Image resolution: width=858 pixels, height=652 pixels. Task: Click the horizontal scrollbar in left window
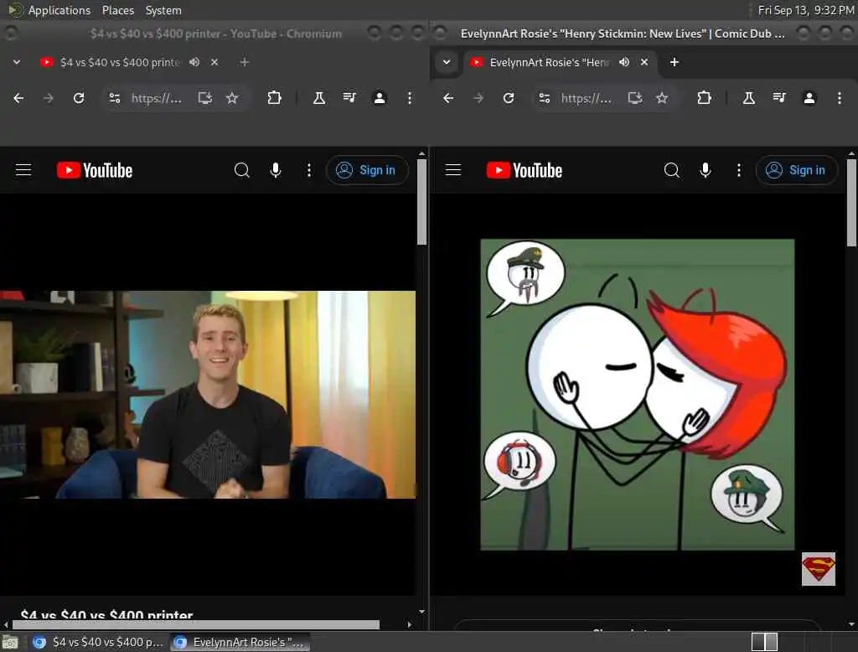click(196, 624)
